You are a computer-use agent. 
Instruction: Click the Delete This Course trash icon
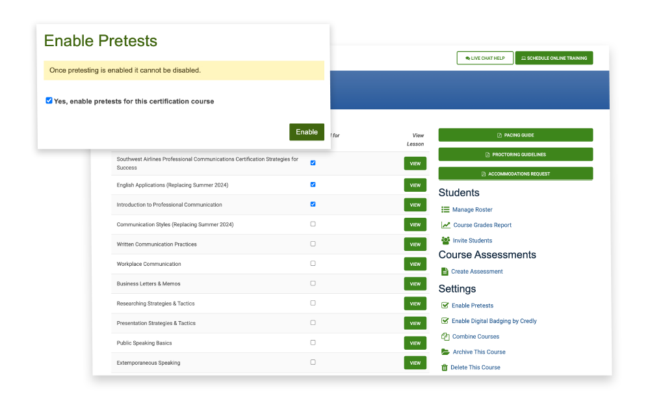tap(445, 367)
